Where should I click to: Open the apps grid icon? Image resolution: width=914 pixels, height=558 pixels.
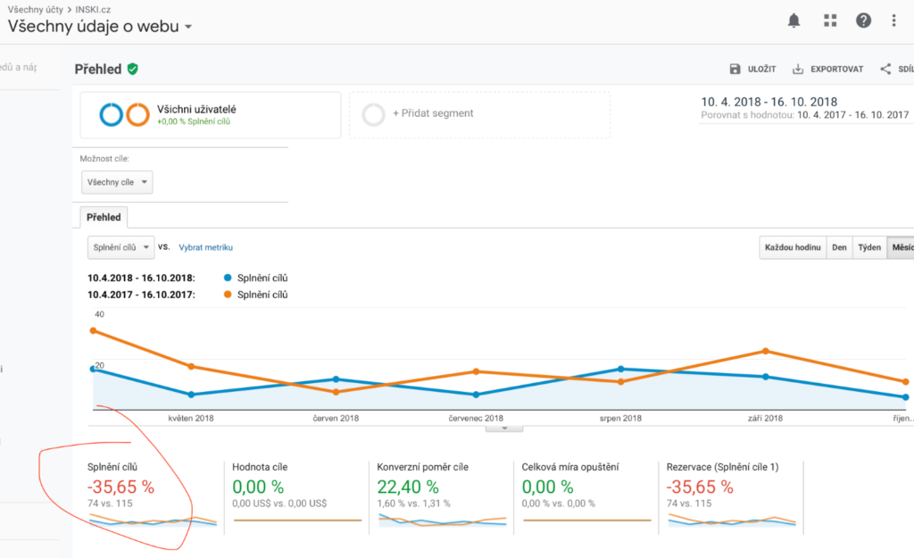tap(830, 21)
